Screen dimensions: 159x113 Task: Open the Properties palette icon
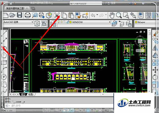click(x=141, y=15)
